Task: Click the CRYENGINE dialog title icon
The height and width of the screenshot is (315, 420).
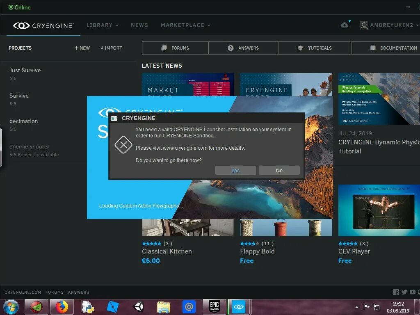Action: pyautogui.click(x=114, y=119)
